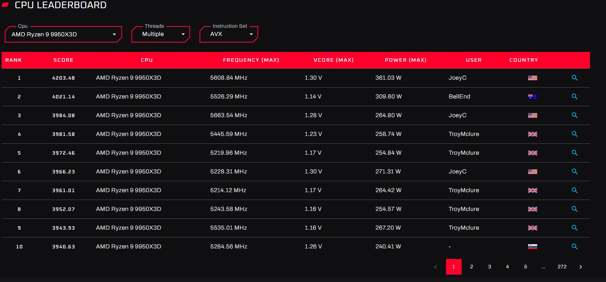Viewport: 606px width, 282px height.
Task: Open magnifier for rank 5 entry
Action: (574, 153)
